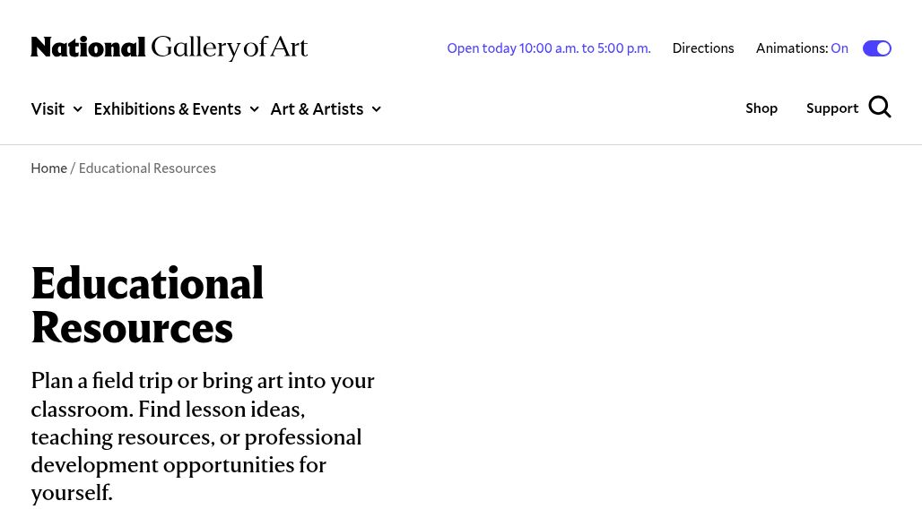Click the Open today hours link
This screenshot has width=922, height=518.
pos(549,48)
